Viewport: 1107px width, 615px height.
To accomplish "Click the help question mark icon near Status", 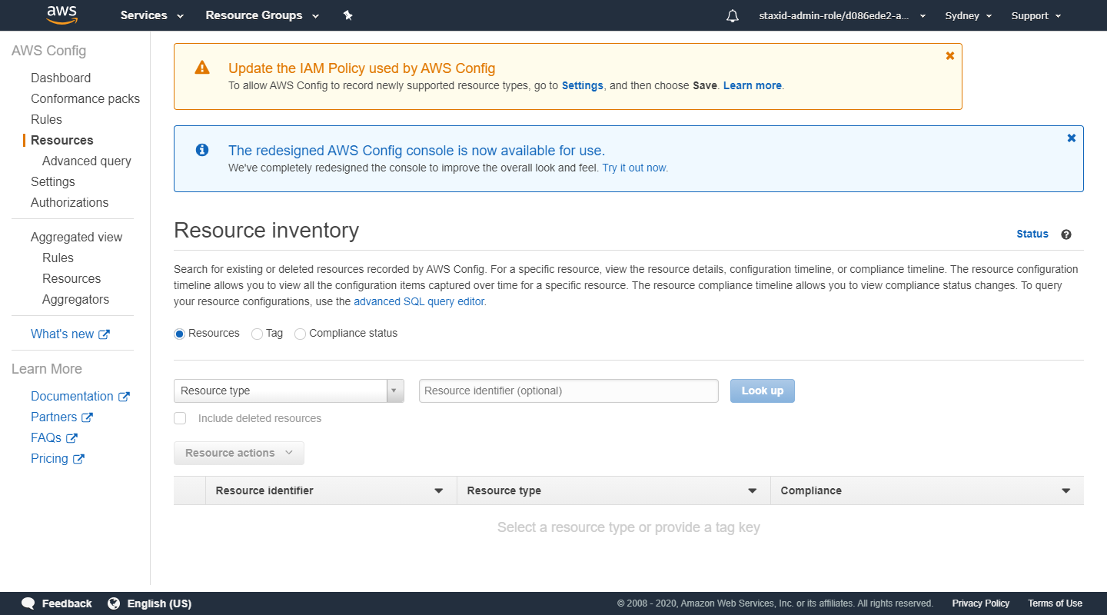I will 1066,234.
